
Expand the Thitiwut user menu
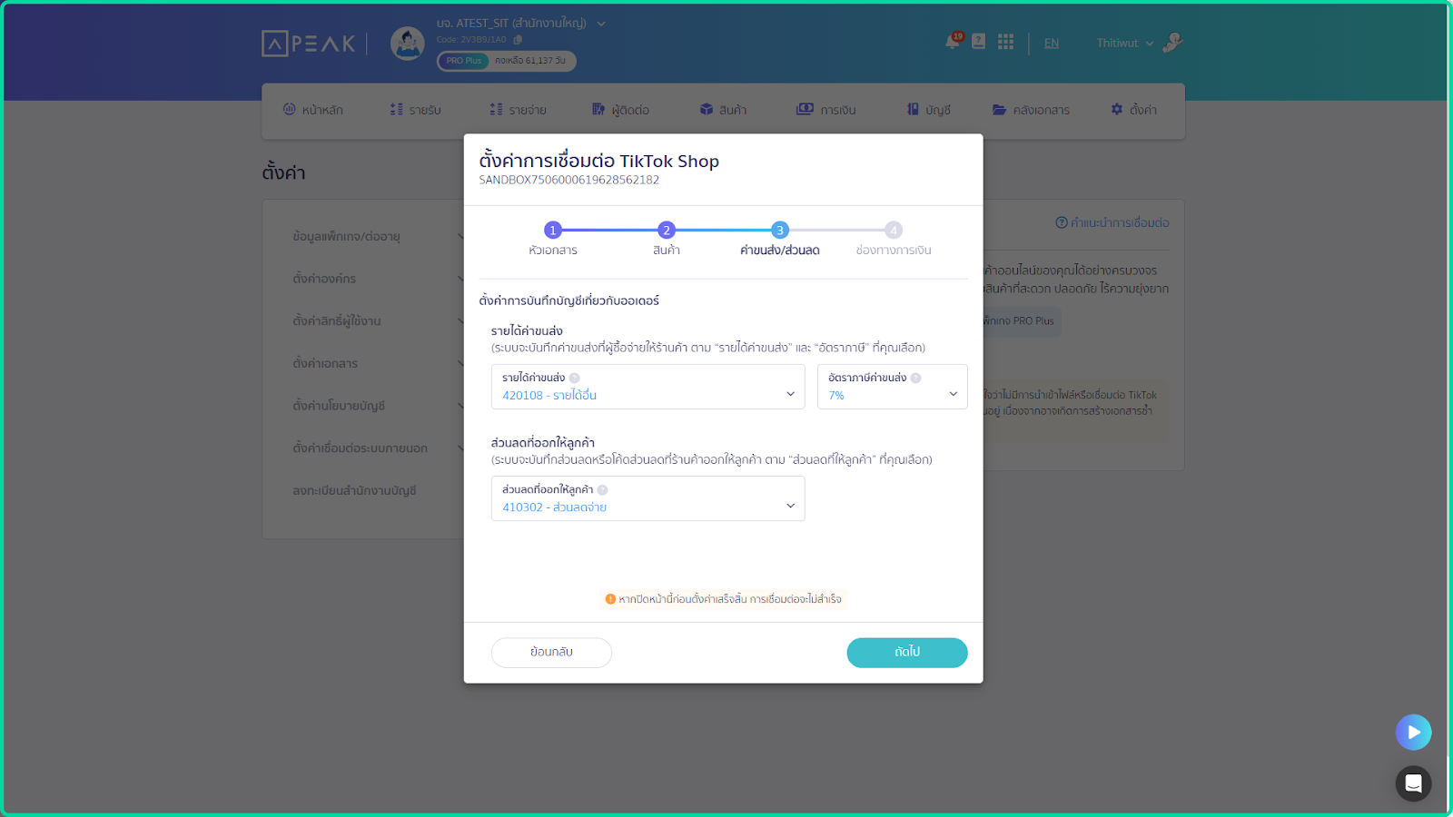tap(1125, 43)
